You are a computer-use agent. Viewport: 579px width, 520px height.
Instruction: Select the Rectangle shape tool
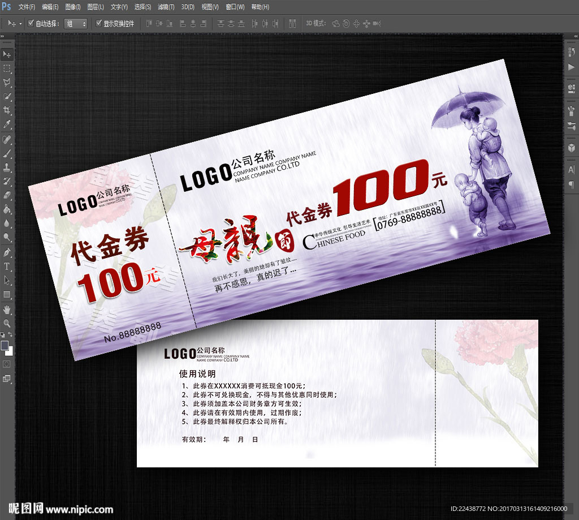point(7,294)
